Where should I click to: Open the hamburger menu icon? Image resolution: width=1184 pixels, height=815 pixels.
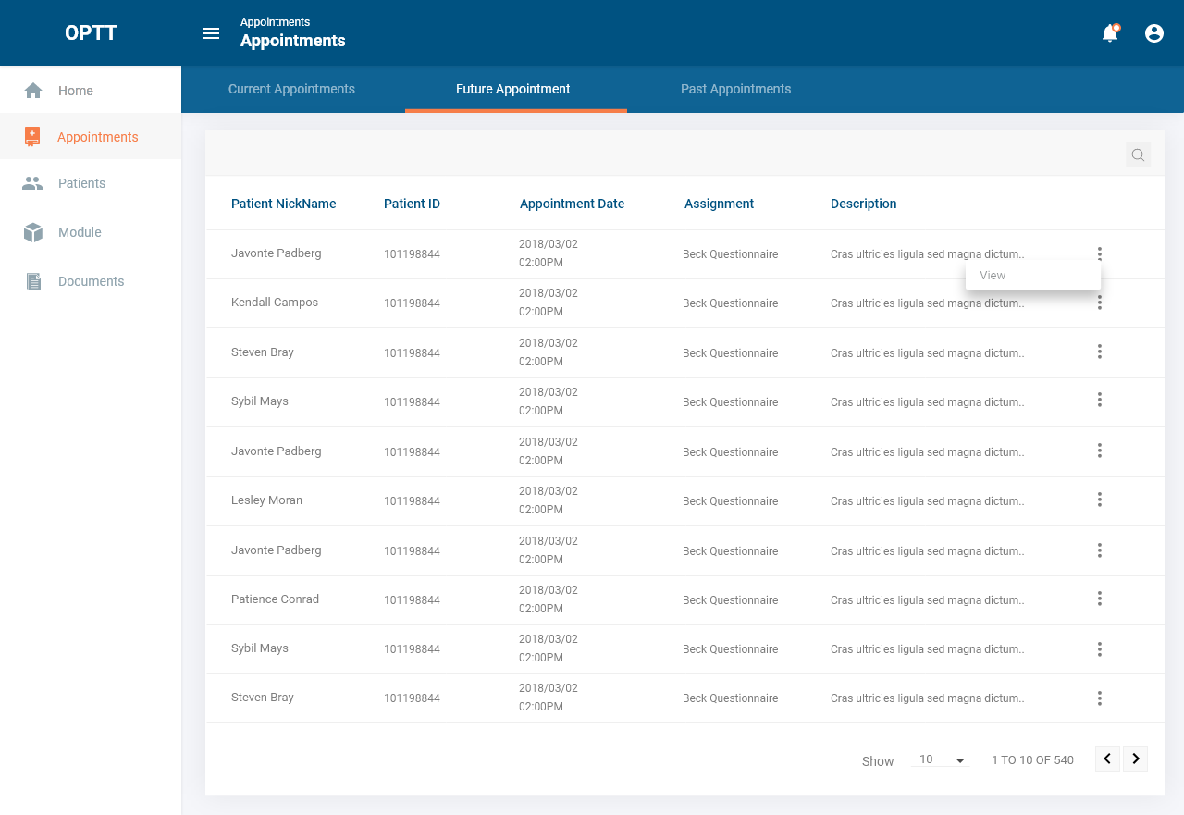point(211,33)
